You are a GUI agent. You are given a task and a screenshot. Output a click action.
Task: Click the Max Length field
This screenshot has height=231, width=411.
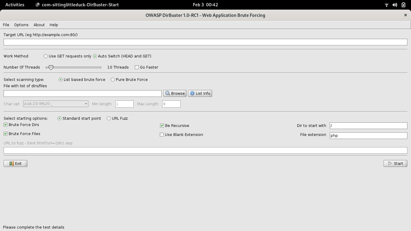click(x=171, y=104)
